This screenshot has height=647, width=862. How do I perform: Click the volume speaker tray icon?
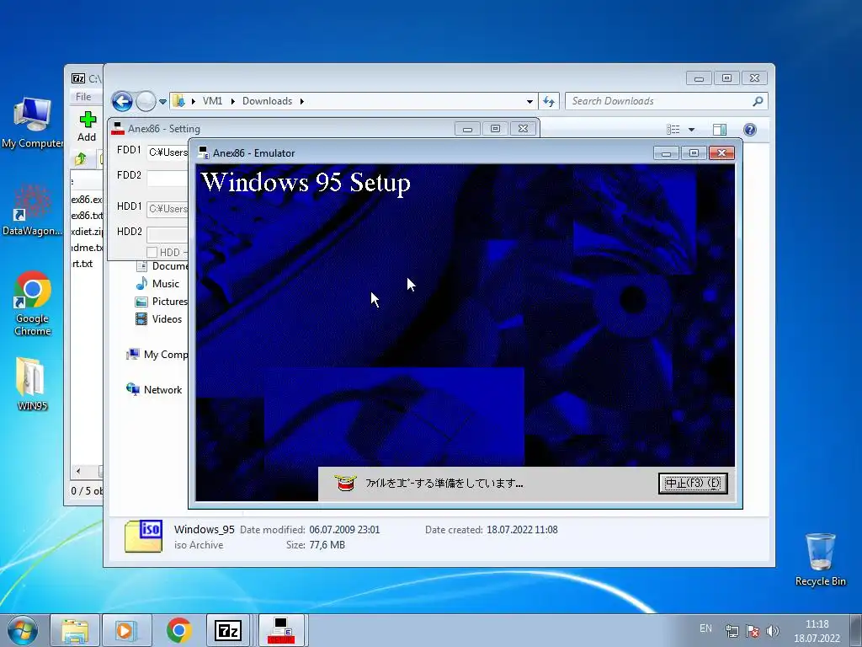point(773,631)
